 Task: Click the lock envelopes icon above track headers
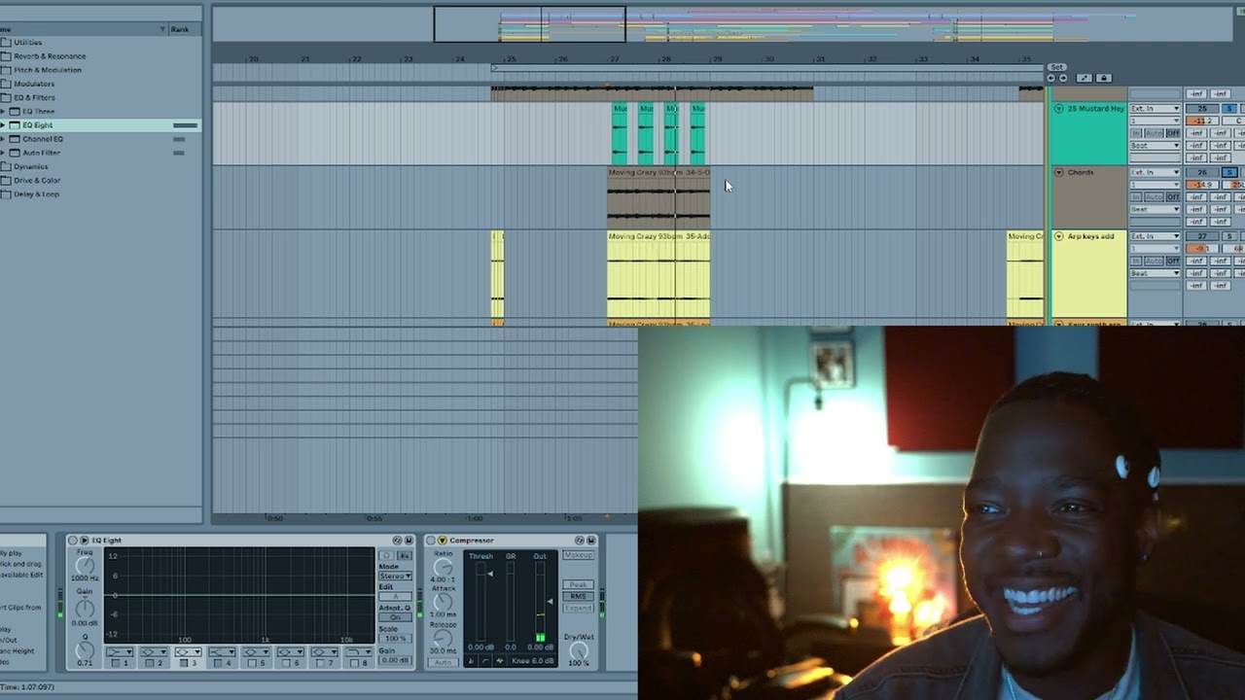point(1103,78)
